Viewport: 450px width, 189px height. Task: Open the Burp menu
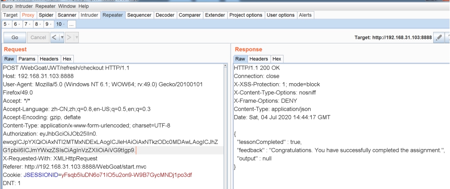tap(8, 6)
